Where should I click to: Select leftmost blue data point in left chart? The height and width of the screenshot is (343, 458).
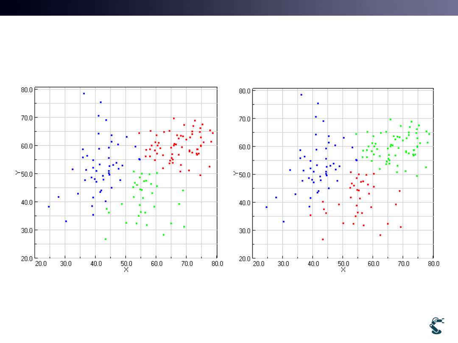click(49, 207)
